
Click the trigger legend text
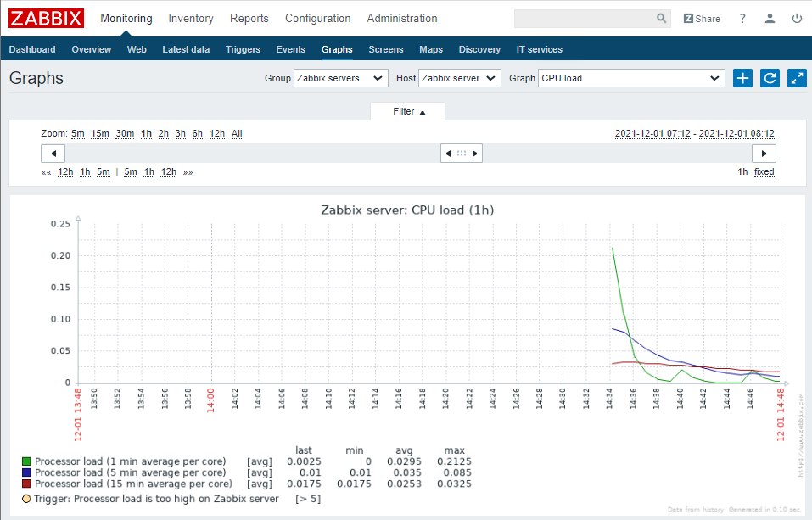tap(156, 499)
